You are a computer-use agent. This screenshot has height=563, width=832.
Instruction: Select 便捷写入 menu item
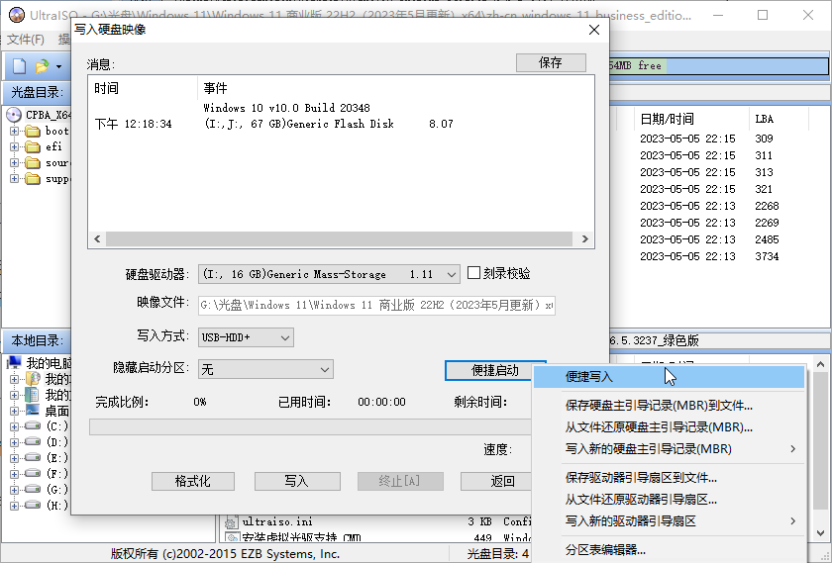pos(669,377)
